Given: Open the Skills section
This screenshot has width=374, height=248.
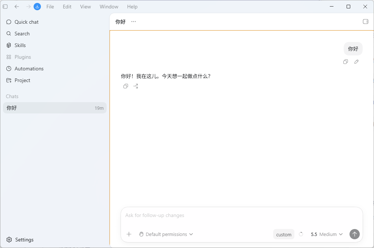Looking at the screenshot, I should [x=16, y=45].
